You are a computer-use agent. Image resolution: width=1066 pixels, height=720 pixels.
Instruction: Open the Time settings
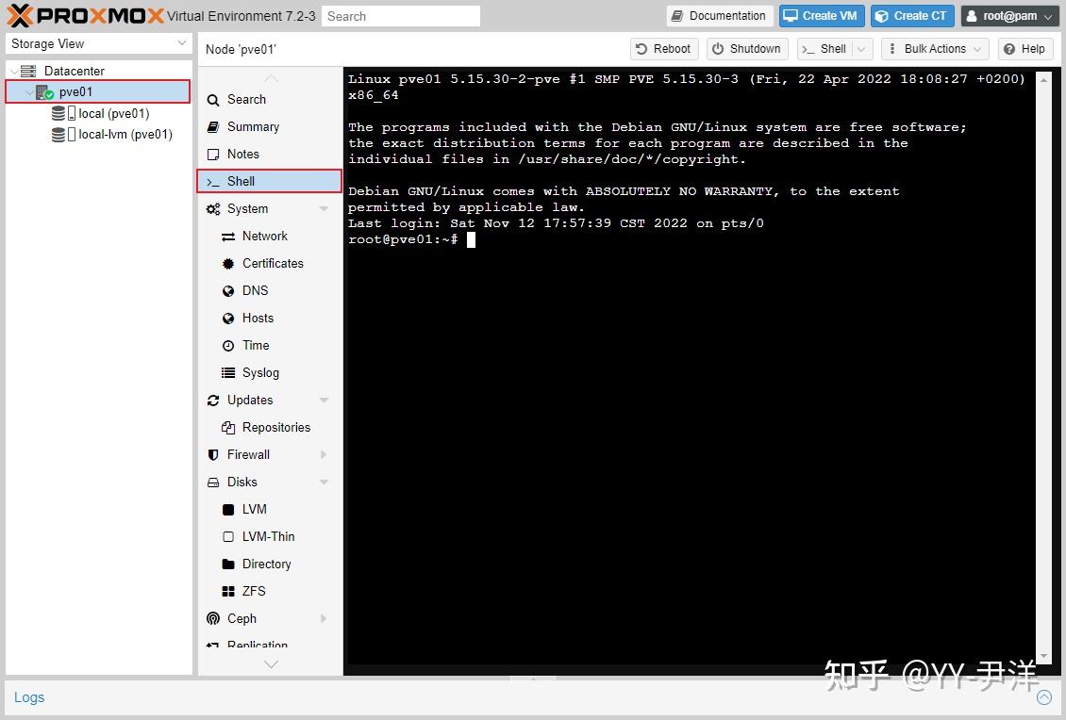[x=253, y=345]
